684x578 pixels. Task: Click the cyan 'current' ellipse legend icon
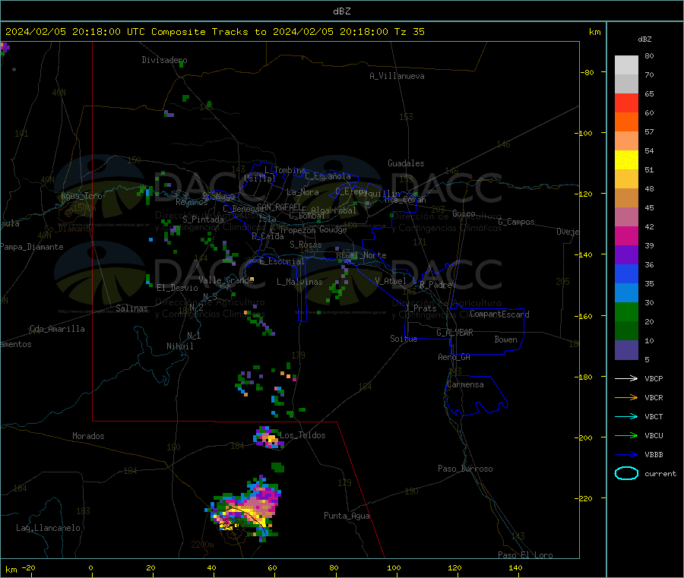point(626,473)
